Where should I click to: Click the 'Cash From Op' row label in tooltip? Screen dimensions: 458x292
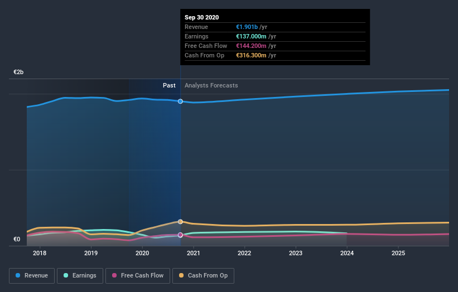click(205, 55)
